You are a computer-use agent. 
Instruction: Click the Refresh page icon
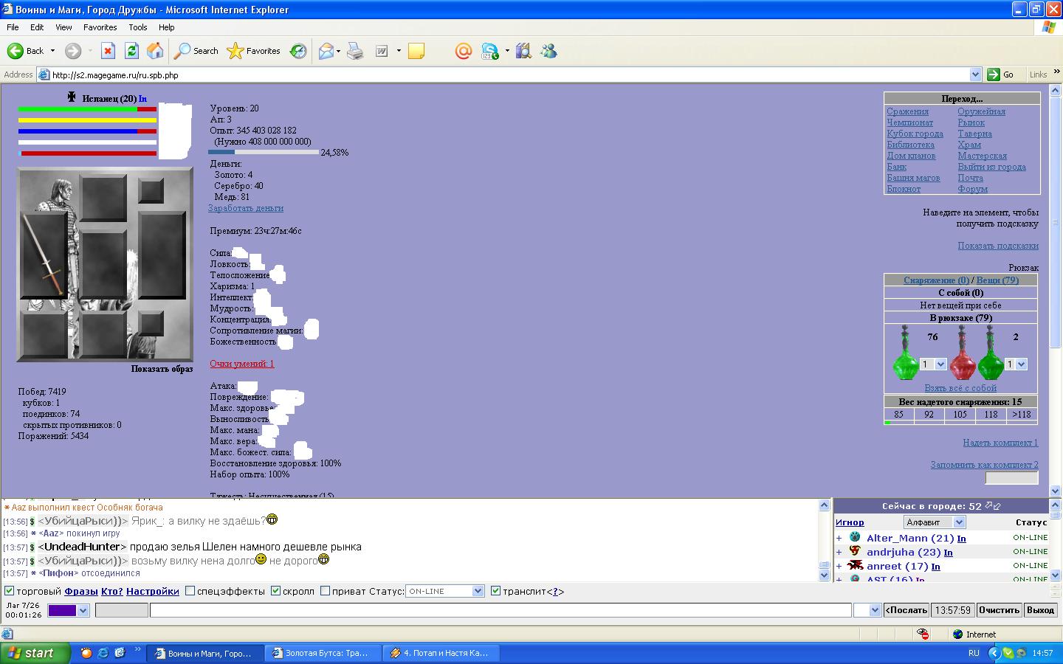click(x=131, y=51)
